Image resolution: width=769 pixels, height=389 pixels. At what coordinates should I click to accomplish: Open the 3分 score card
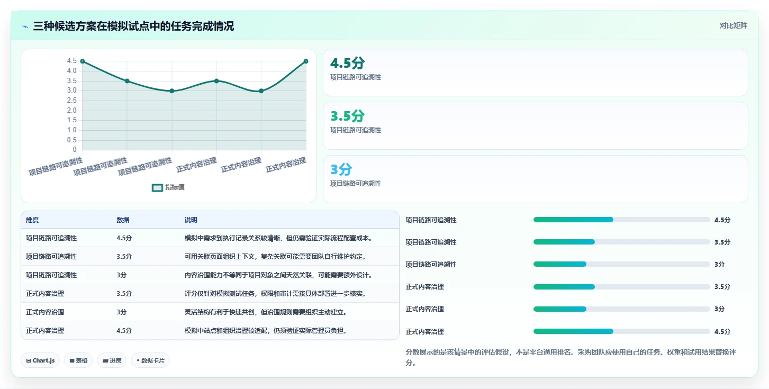tap(536, 179)
